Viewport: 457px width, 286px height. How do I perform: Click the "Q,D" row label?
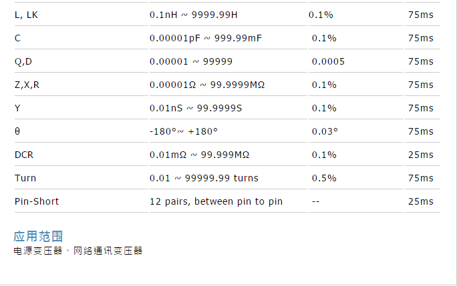click(x=23, y=61)
